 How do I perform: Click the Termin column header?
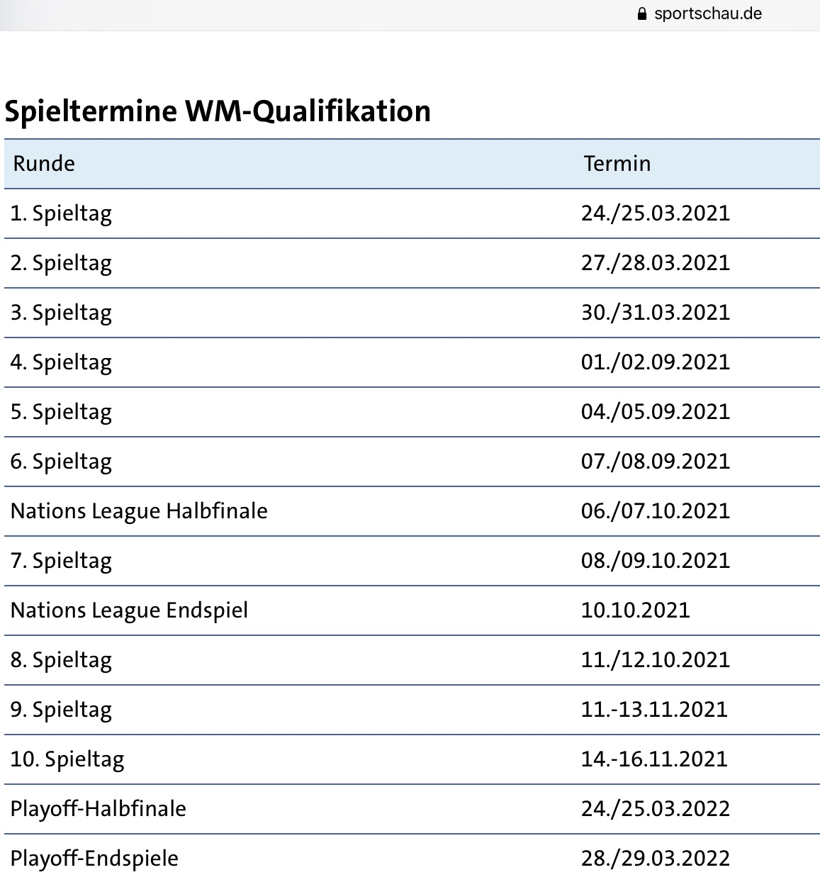click(x=617, y=164)
